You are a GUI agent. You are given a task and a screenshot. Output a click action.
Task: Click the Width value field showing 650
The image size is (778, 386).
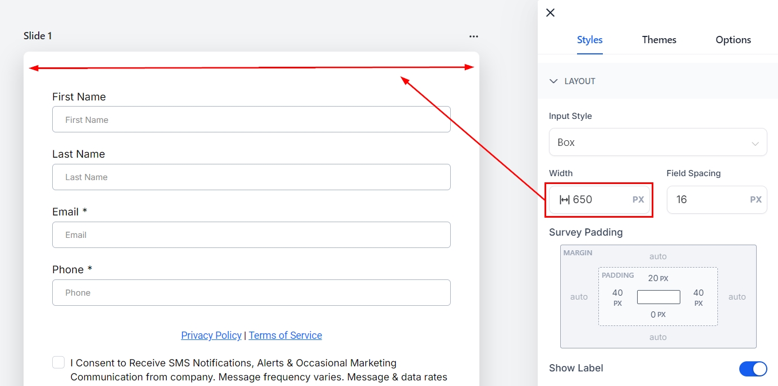click(598, 200)
